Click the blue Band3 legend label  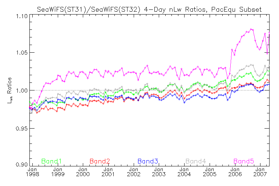click(148, 161)
